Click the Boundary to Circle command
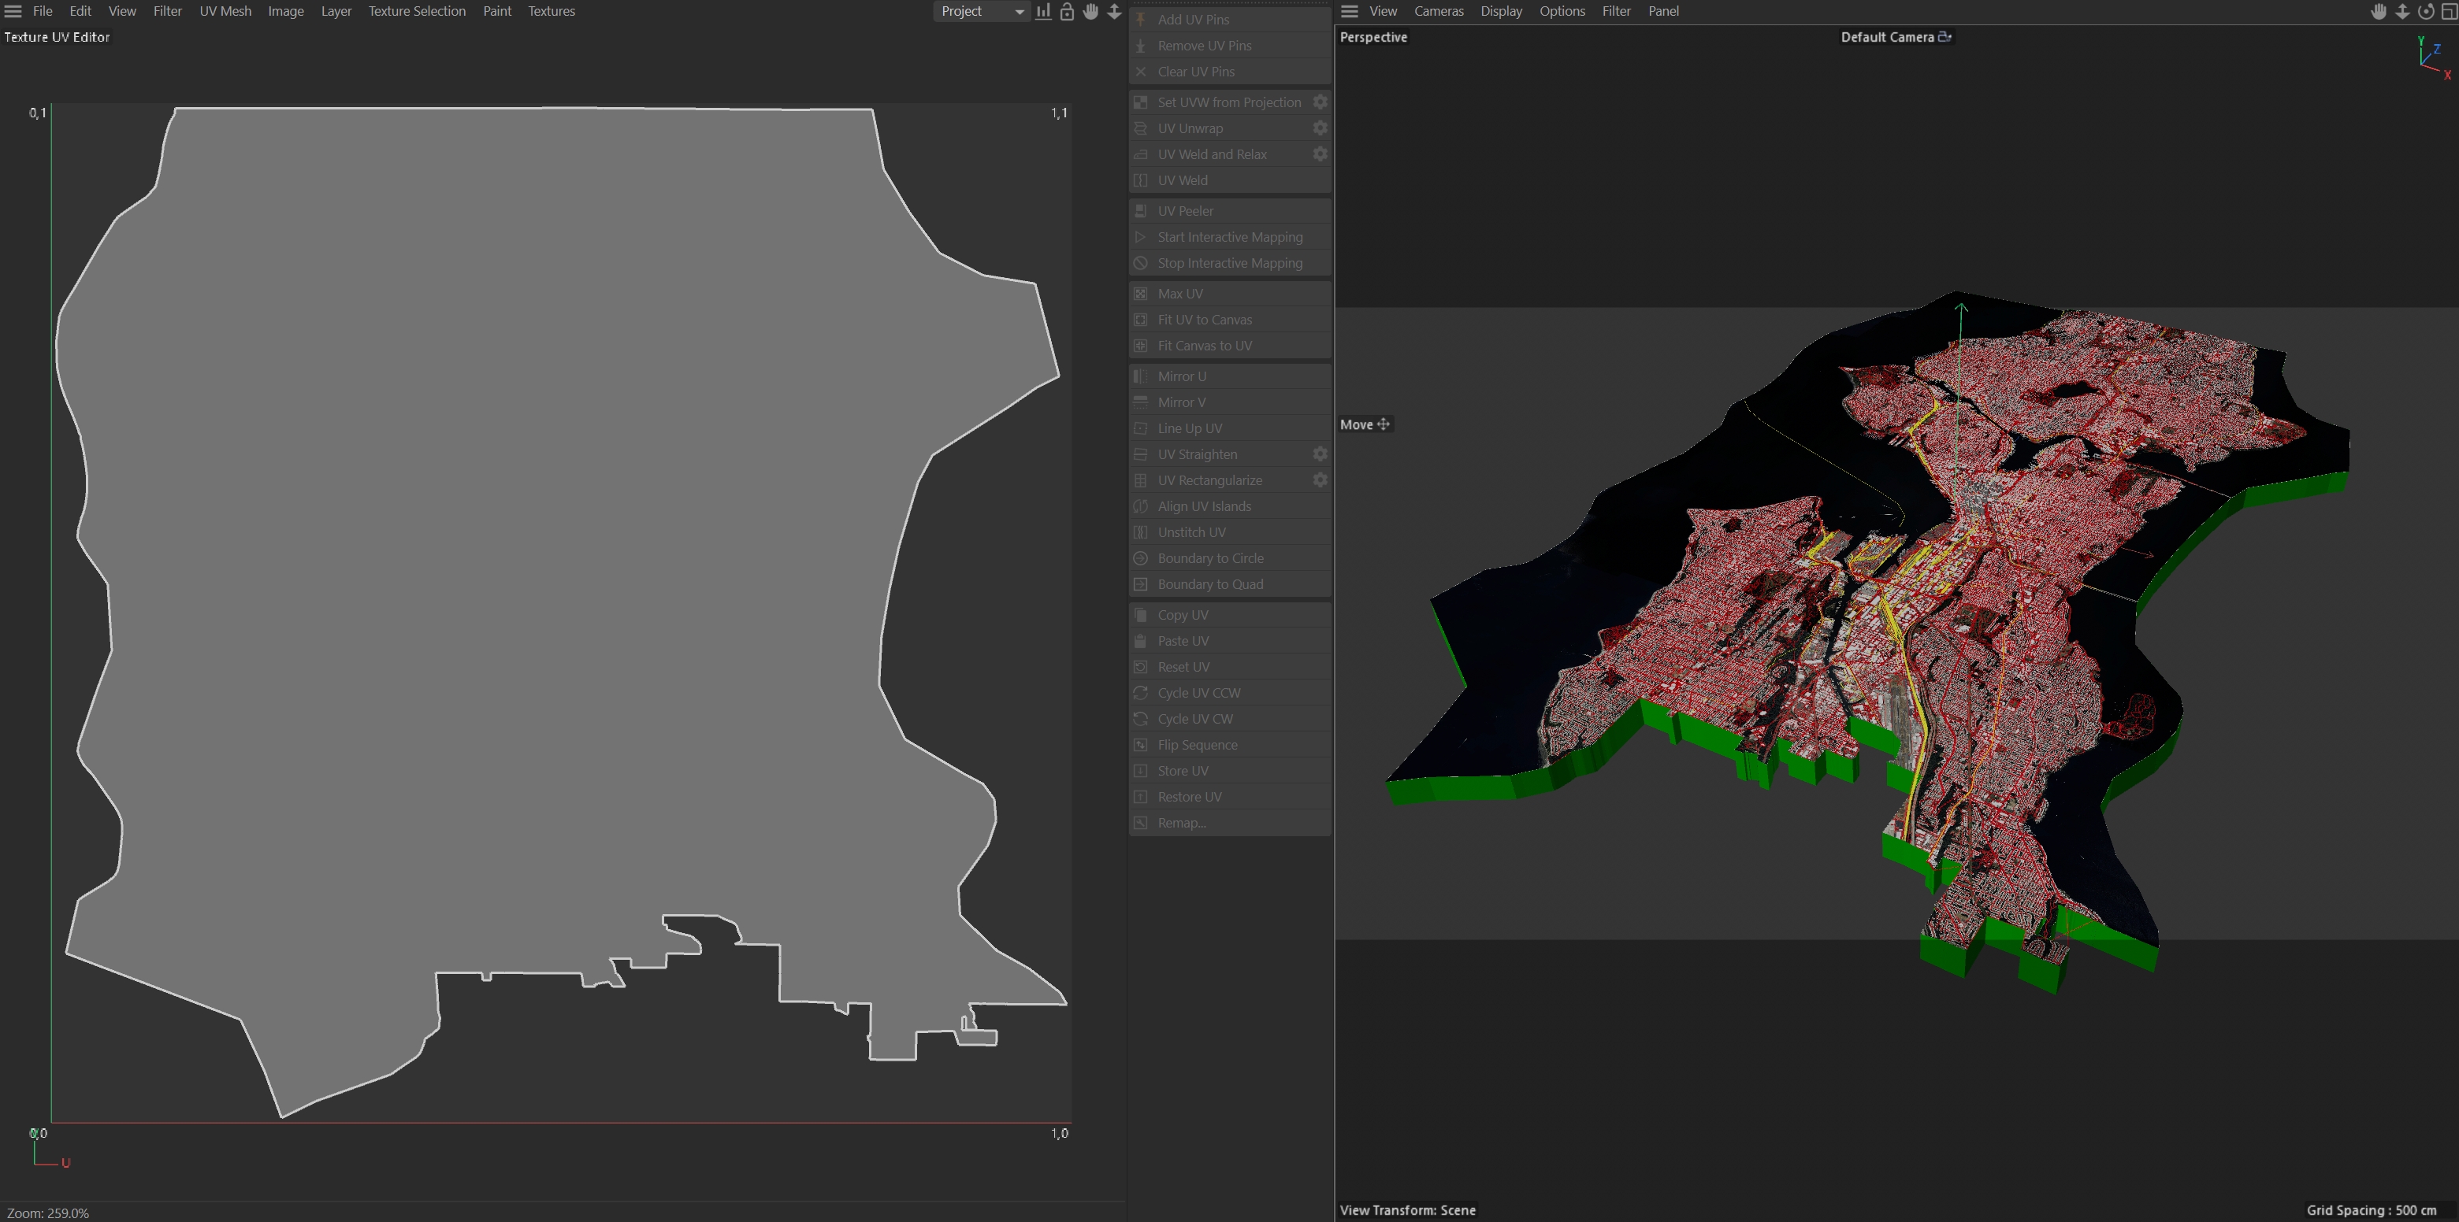This screenshot has height=1222, width=2459. 1209,558
